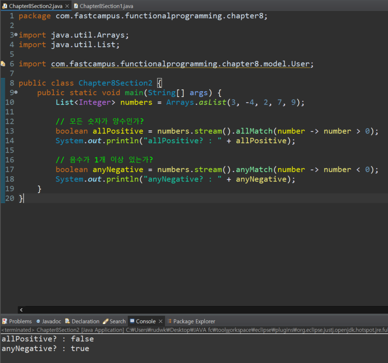This screenshot has height=363, width=388.
Task: Click the variable 'allPositive' declaration on line 13
Action: click(118, 131)
